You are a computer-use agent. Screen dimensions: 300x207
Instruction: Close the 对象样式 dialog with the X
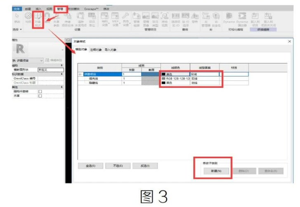(x=289, y=42)
